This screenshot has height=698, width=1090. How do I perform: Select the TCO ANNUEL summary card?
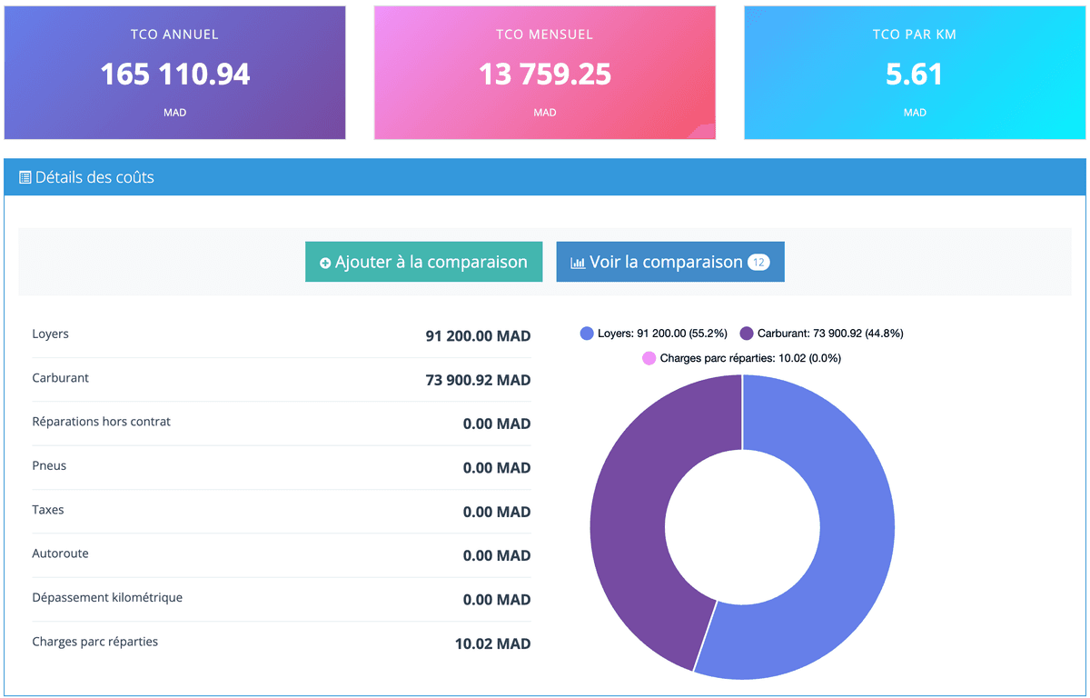coord(174,73)
